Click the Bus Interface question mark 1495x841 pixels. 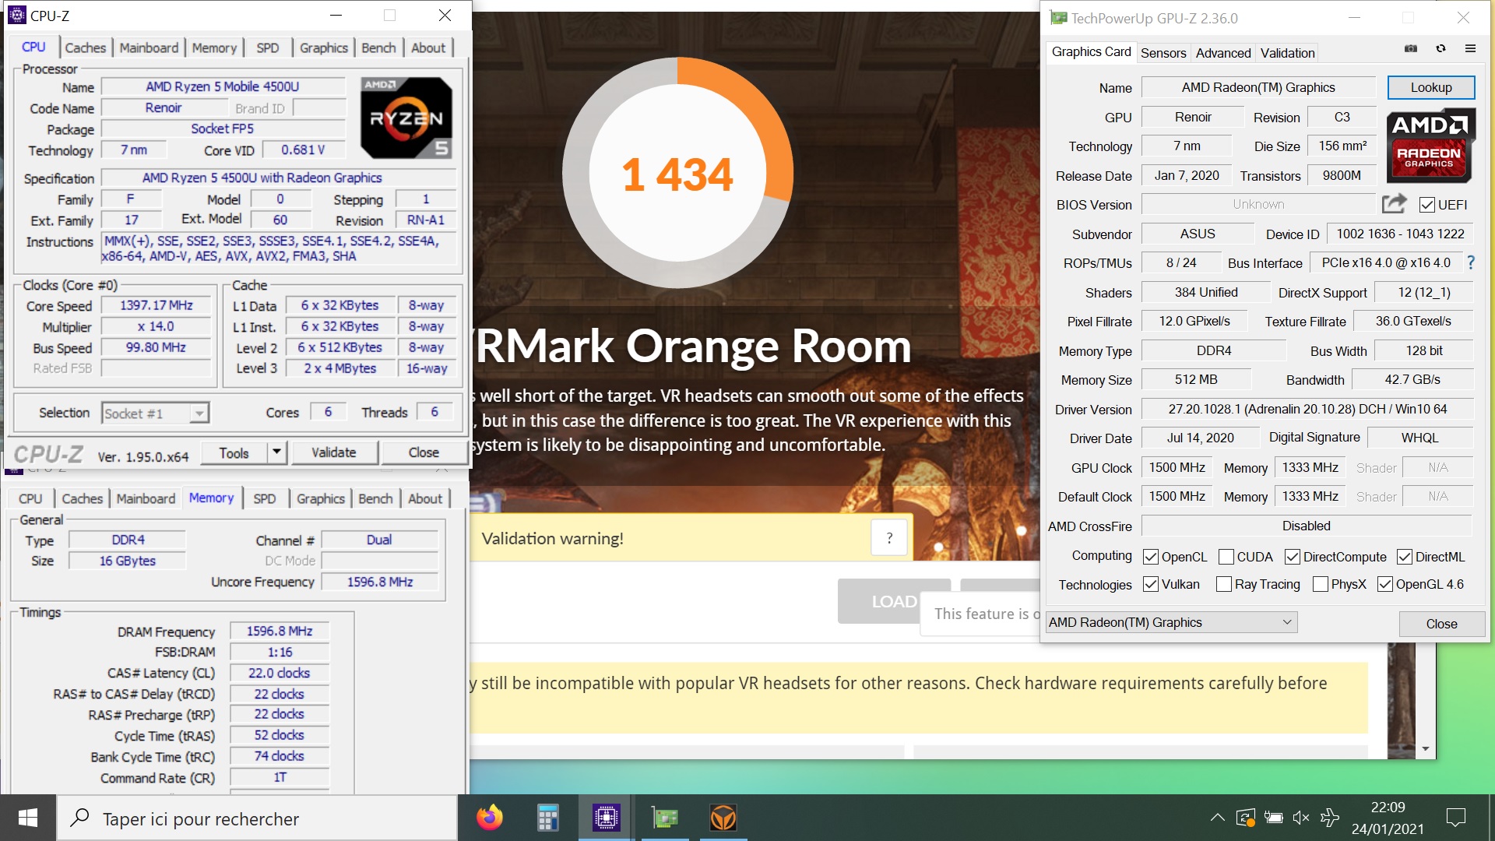click(x=1470, y=263)
